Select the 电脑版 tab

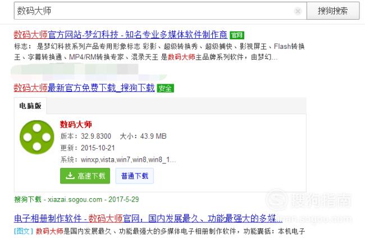click(x=30, y=106)
